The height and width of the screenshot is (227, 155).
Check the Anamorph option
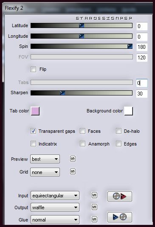tap(82, 144)
